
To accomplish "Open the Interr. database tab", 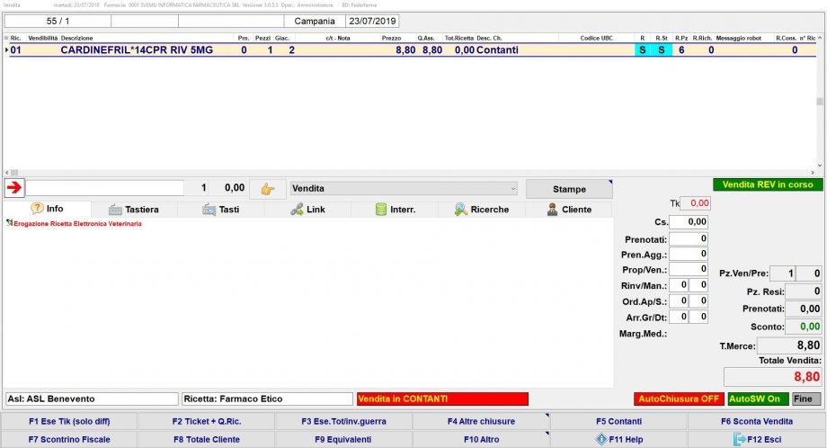I will 395,209.
